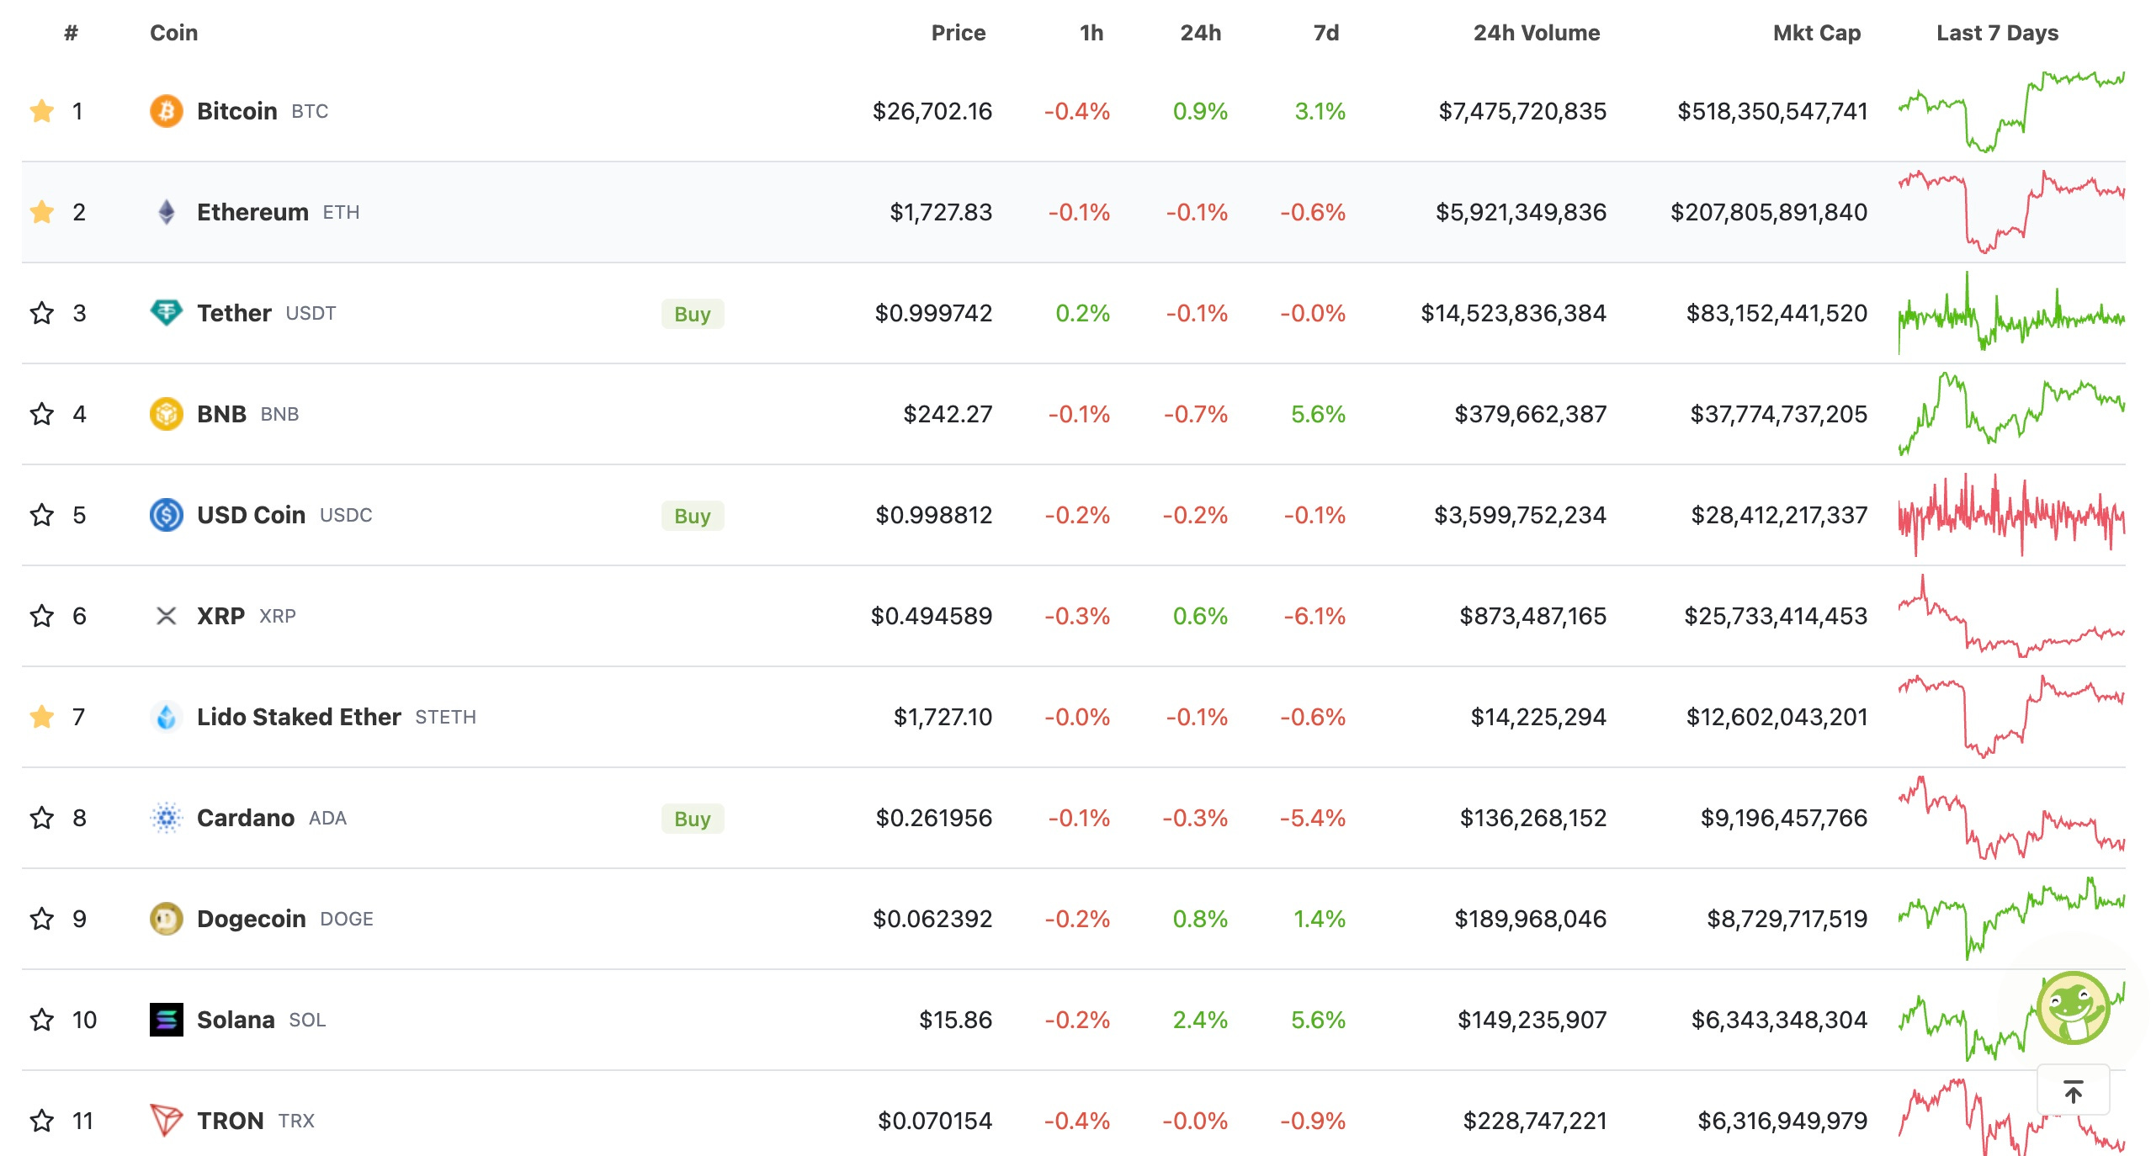This screenshot has height=1156, width=2151.
Task: Click the Cardano logo icon
Action: click(x=166, y=818)
